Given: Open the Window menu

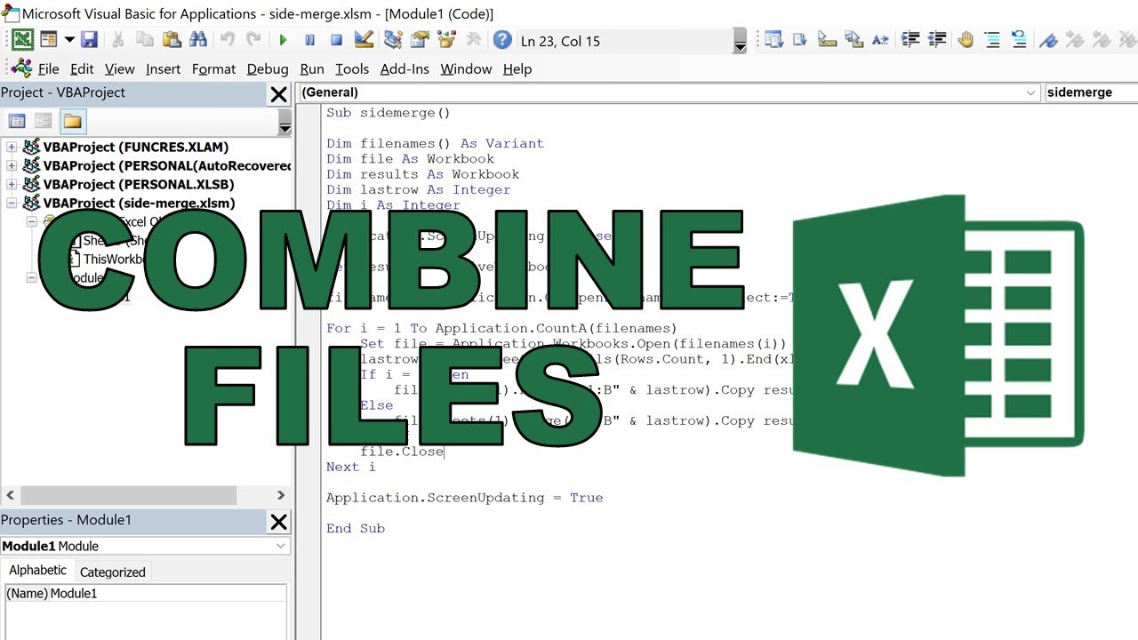Looking at the screenshot, I should point(466,68).
